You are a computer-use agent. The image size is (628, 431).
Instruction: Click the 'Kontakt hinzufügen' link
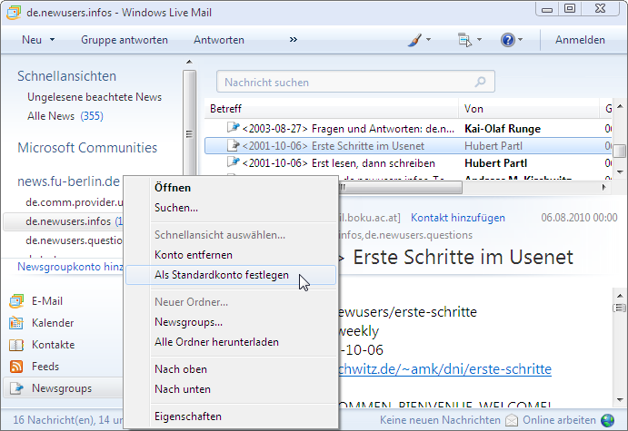457,218
